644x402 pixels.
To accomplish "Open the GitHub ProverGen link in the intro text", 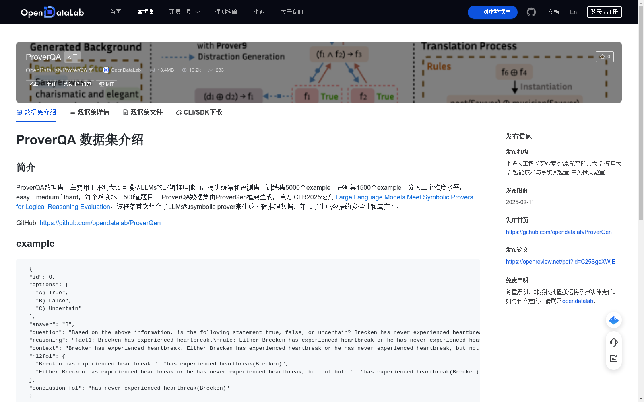I will pyautogui.click(x=100, y=223).
